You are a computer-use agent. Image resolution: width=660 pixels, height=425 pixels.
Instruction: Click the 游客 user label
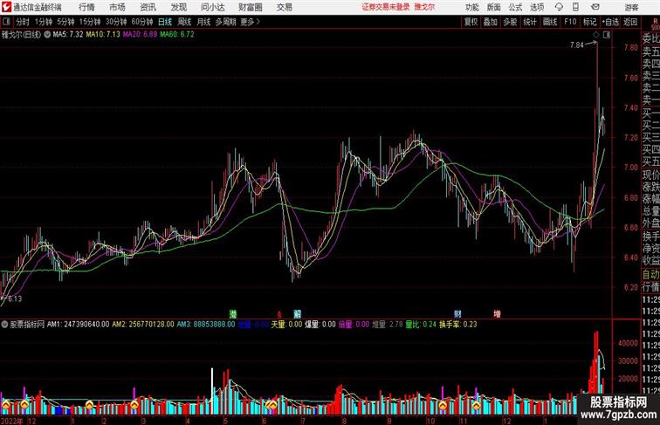(x=631, y=7)
